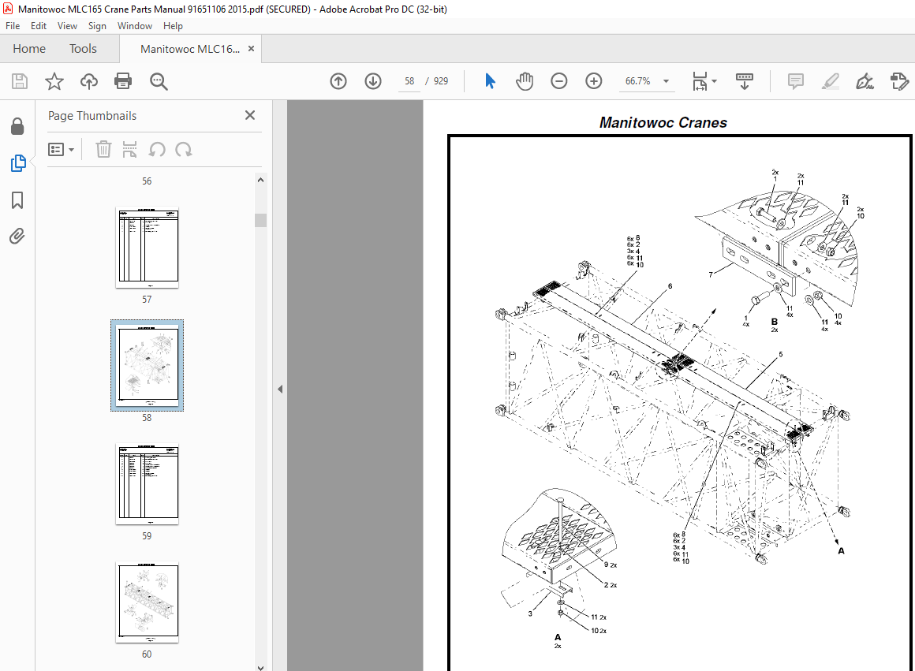Open the View menu
The image size is (915, 671).
click(x=67, y=26)
